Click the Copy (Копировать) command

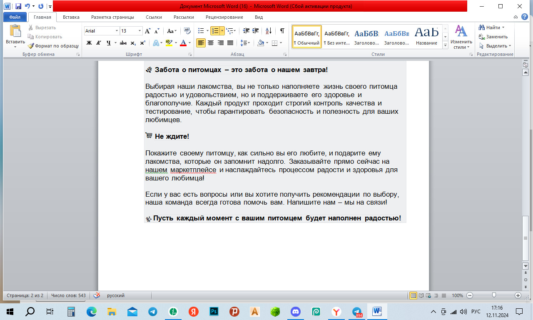click(x=45, y=37)
